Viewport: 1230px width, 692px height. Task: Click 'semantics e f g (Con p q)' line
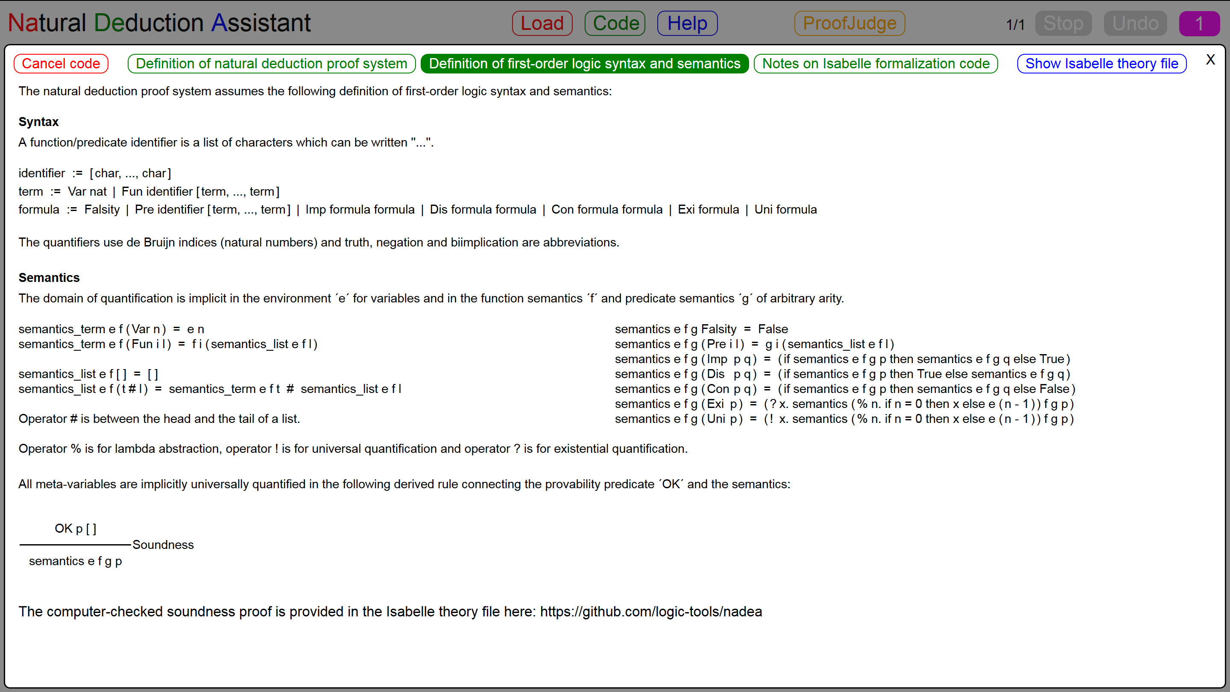pos(845,389)
